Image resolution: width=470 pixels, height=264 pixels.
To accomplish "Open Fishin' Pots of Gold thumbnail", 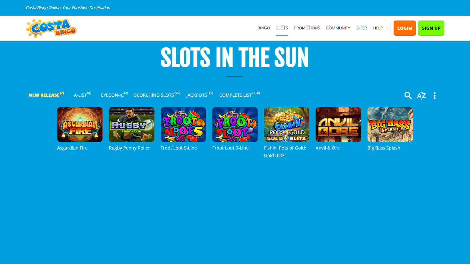I will pos(287,124).
